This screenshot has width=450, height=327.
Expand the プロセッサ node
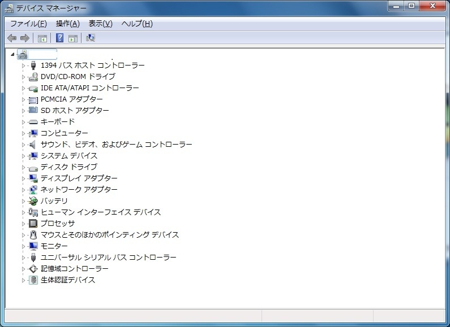24,224
